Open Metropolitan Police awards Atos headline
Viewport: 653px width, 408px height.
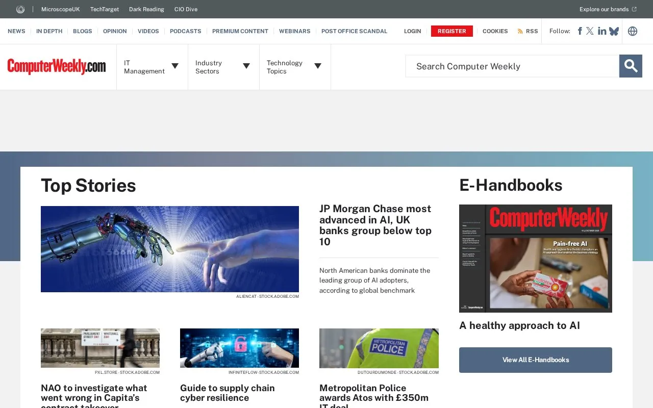tap(374, 396)
